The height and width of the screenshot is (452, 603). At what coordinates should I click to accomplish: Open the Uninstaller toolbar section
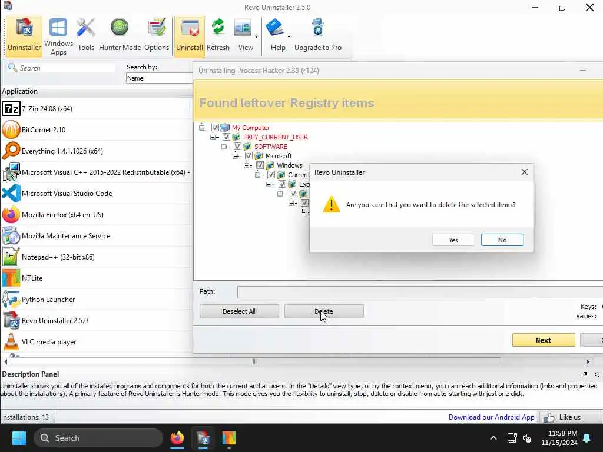coord(24,36)
